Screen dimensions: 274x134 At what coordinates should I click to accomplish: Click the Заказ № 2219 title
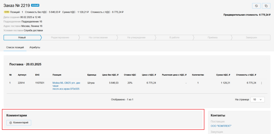coord(17,5)
